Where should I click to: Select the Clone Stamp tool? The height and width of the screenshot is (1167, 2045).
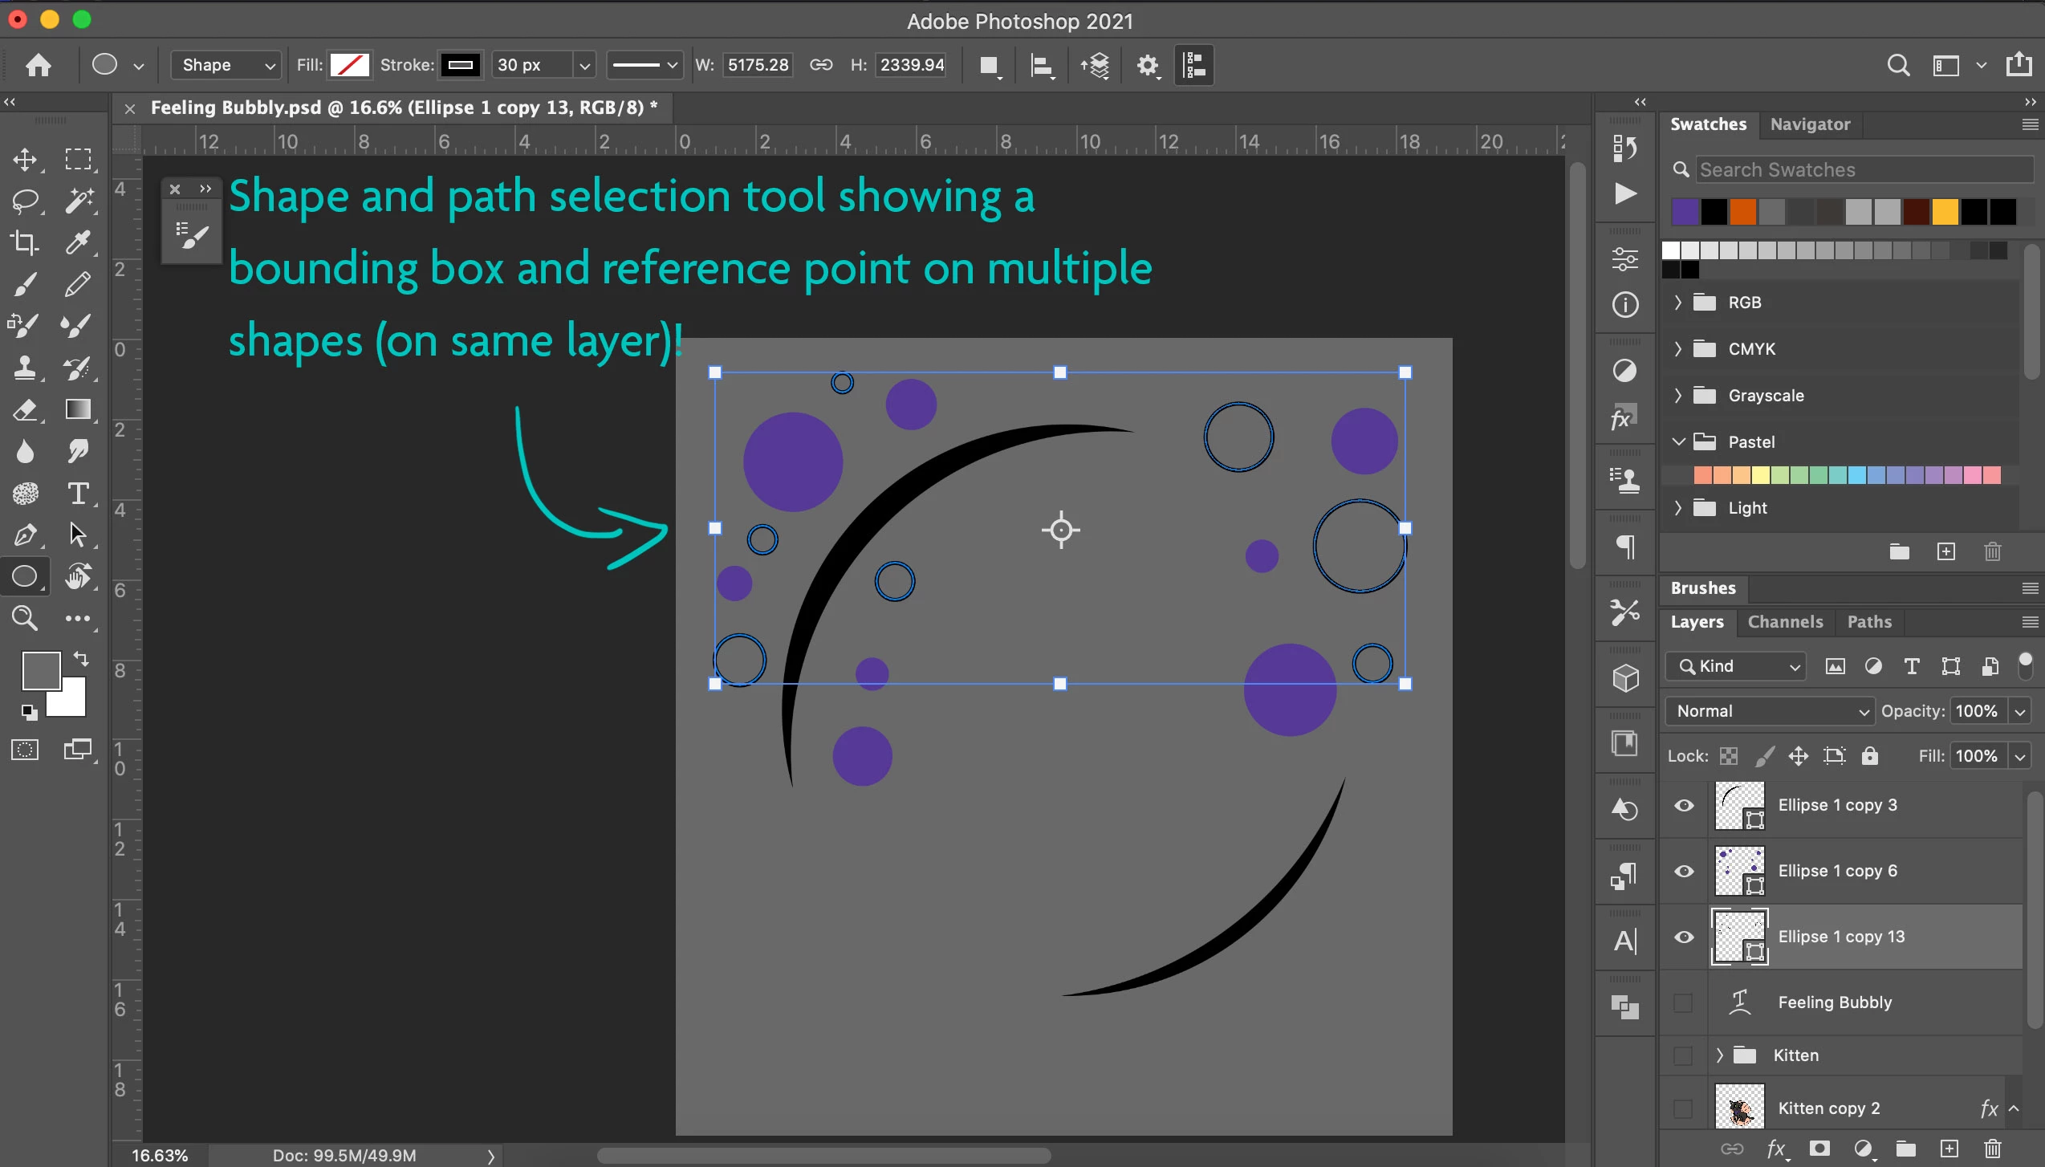coord(25,368)
